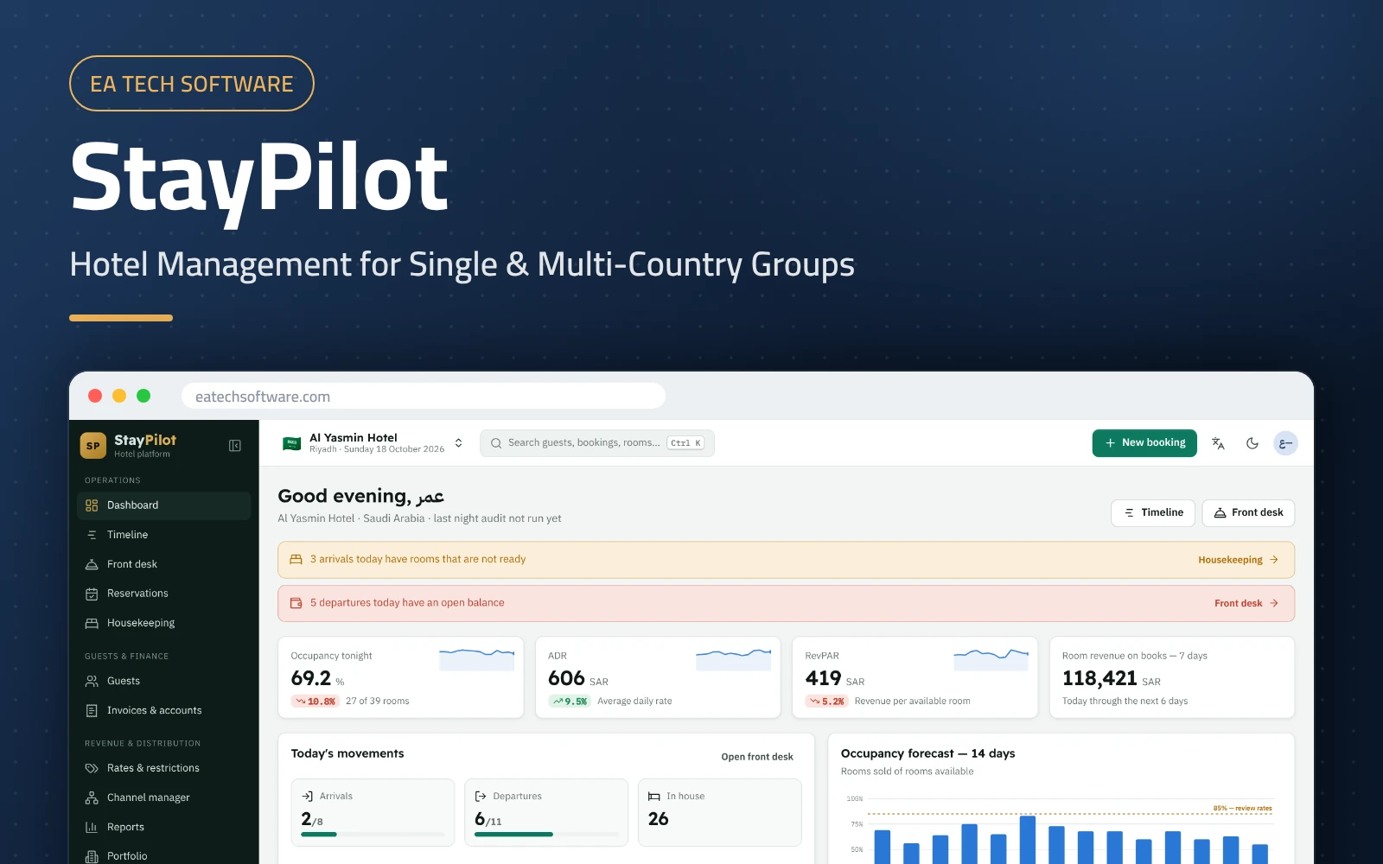Click the Guests people icon
This screenshot has width=1383, height=864.
coord(92,681)
